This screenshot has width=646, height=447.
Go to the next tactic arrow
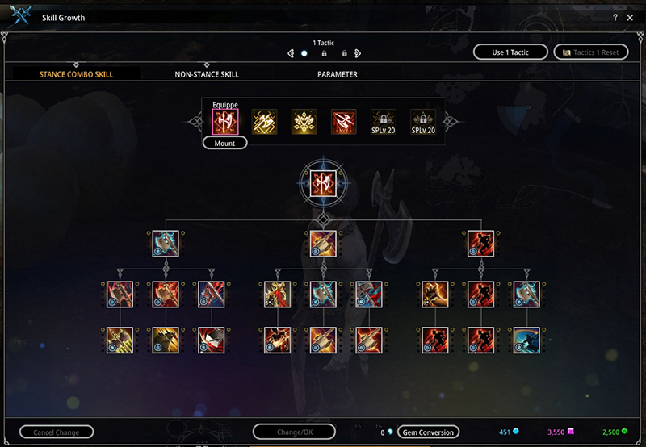click(x=358, y=53)
